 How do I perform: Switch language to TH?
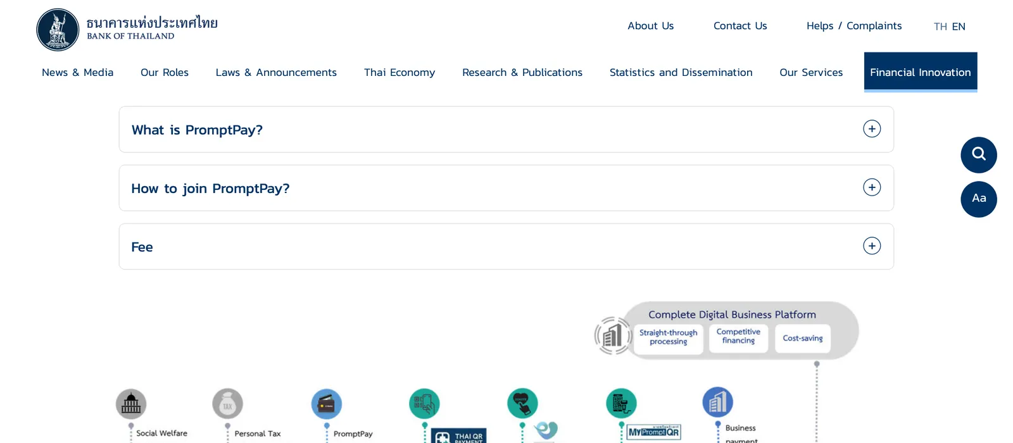click(940, 27)
